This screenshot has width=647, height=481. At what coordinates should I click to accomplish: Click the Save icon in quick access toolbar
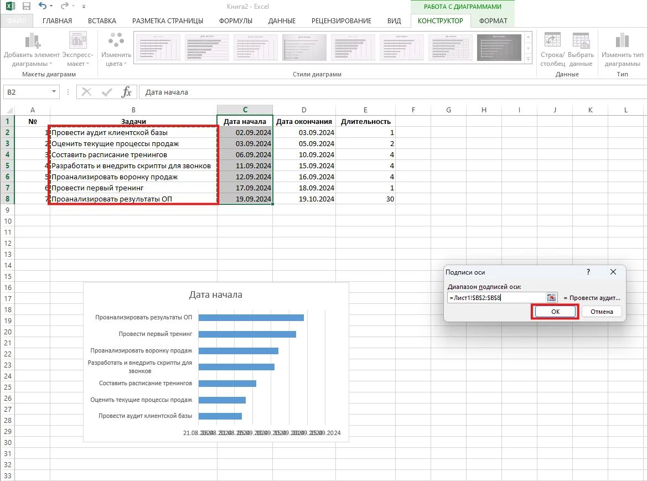point(27,6)
